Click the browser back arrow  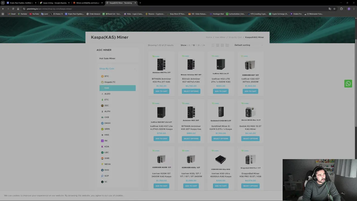point(3,9)
